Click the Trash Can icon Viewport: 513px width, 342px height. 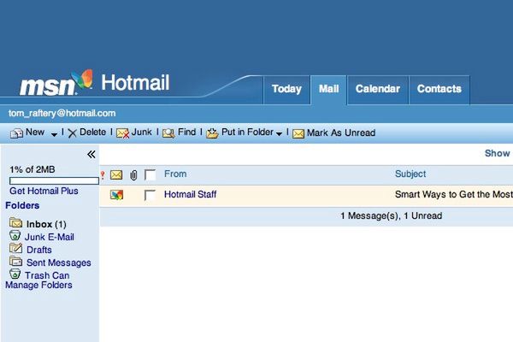click(x=15, y=274)
